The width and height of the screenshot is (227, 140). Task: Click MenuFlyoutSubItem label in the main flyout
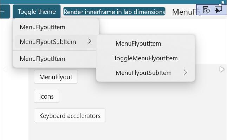(x=48, y=42)
